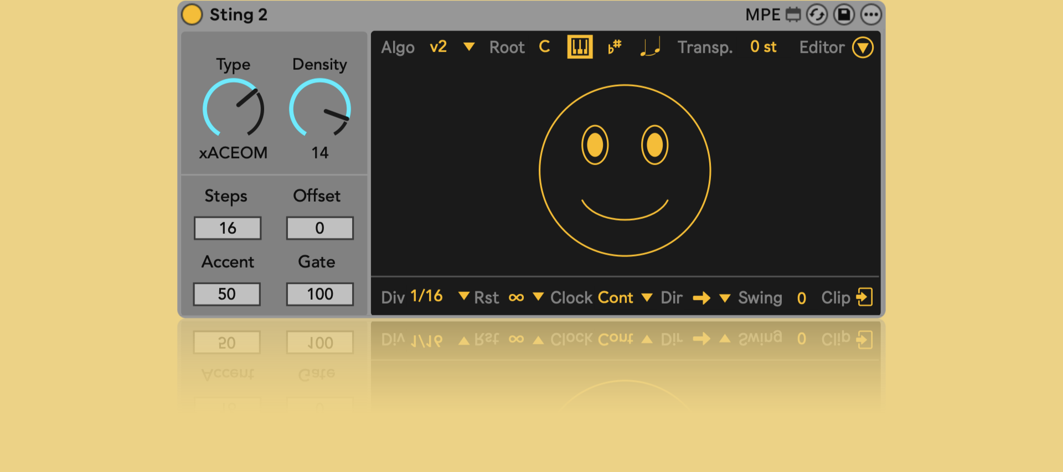Screen dimensions: 1063x472
Task: Click the MPE plug icon
Action: [793, 15]
